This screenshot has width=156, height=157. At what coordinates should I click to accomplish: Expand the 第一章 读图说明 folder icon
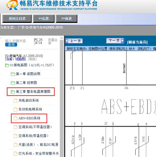pos(13,74)
